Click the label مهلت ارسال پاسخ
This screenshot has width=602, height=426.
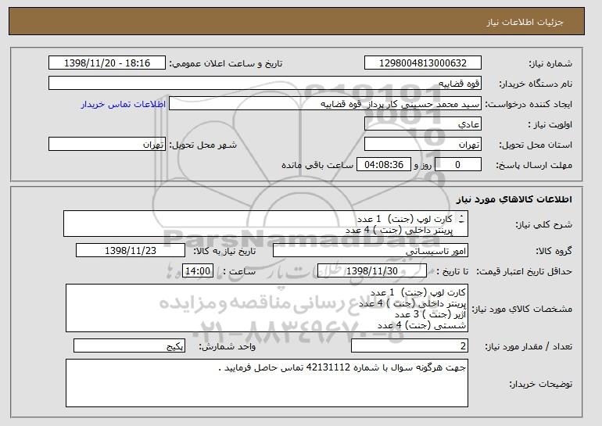tap(534, 165)
